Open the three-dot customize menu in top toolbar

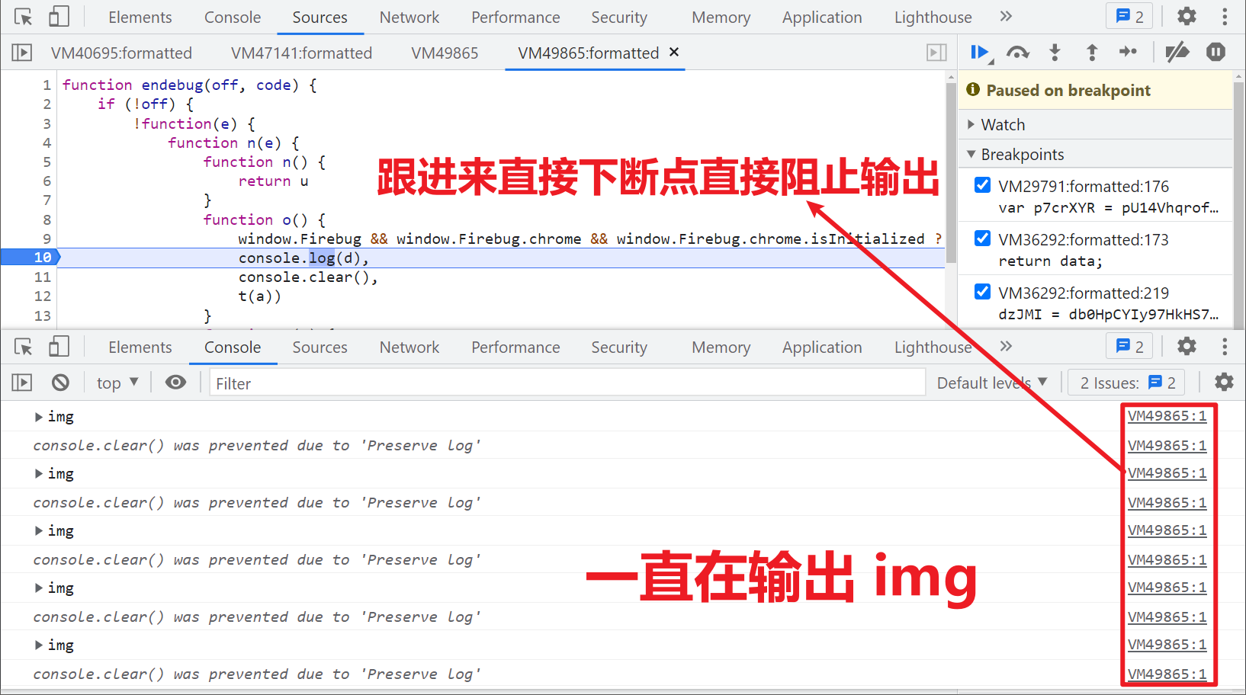pos(1225,16)
